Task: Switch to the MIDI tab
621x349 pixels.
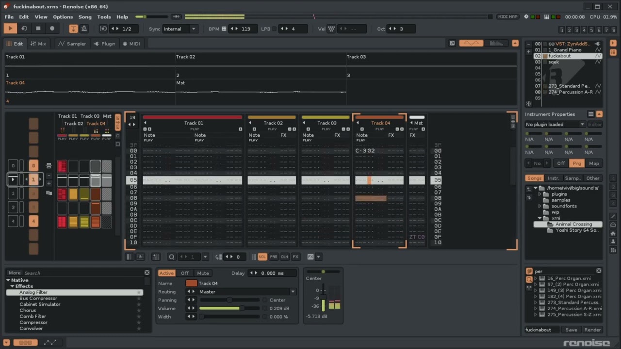Action: 131,44
